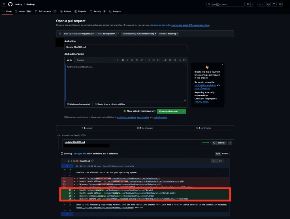
Task: Open the compare: docs/blog branch dropdown
Action: pyautogui.click(x=169, y=34)
